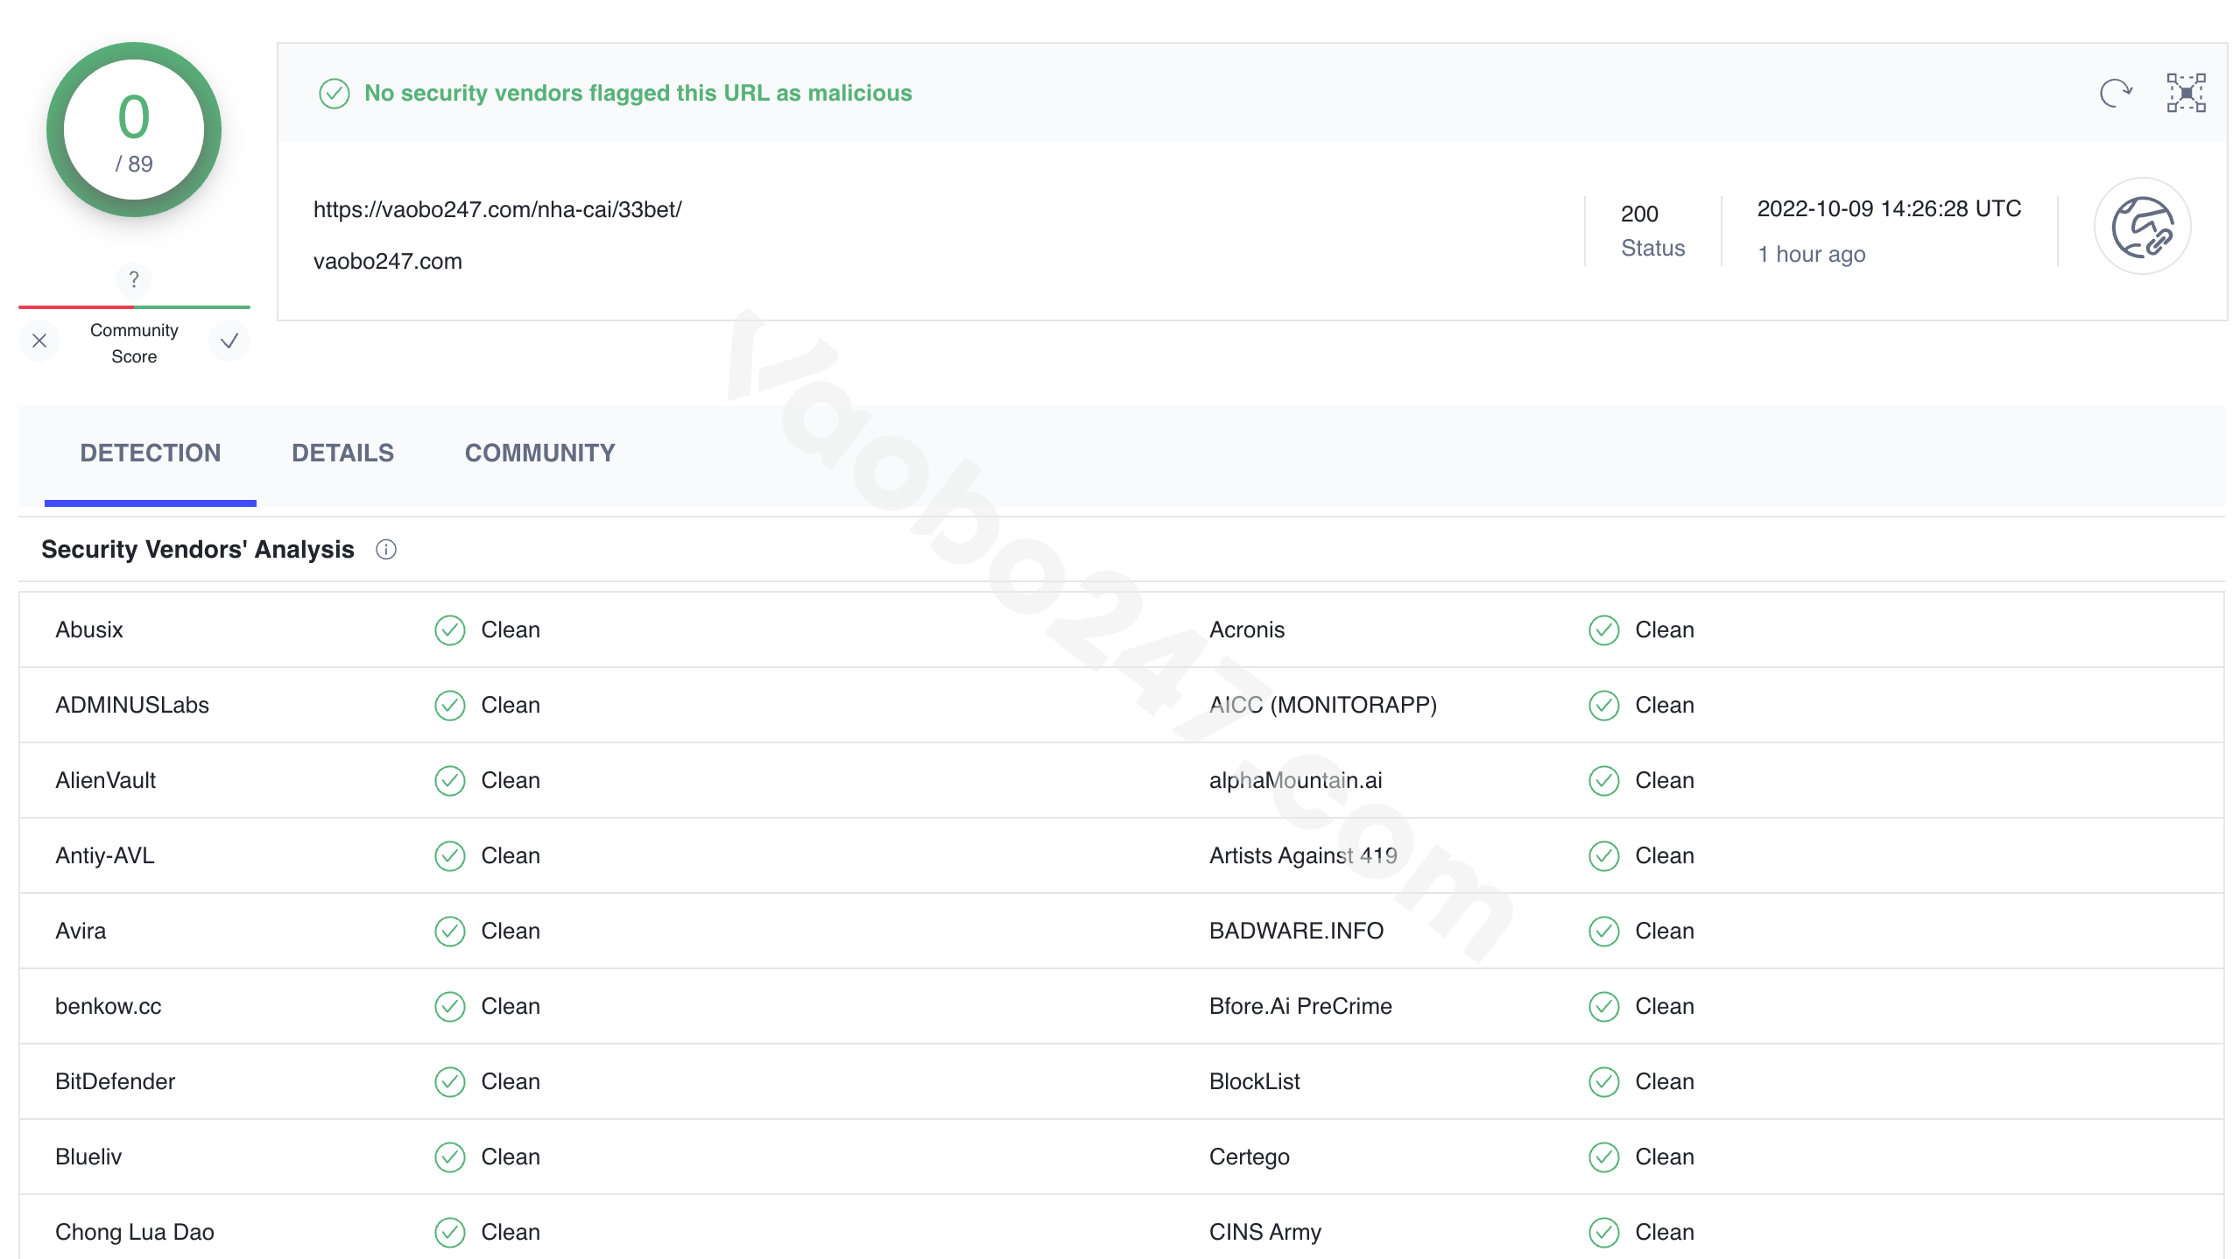Click the green checkmark icon next to AlienVault

449,781
